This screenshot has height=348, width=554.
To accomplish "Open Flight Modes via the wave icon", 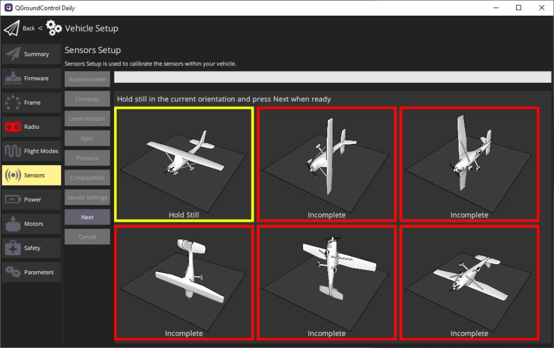I will (x=13, y=151).
